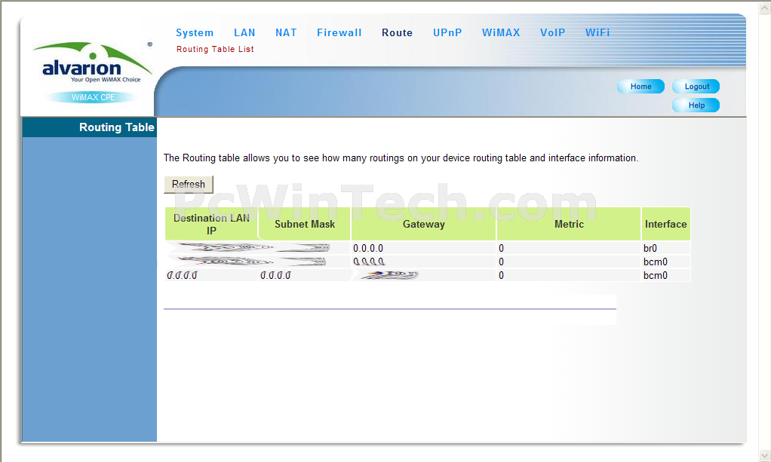Click the Destination LAN IP column header
The width and height of the screenshot is (771, 462).
211,224
